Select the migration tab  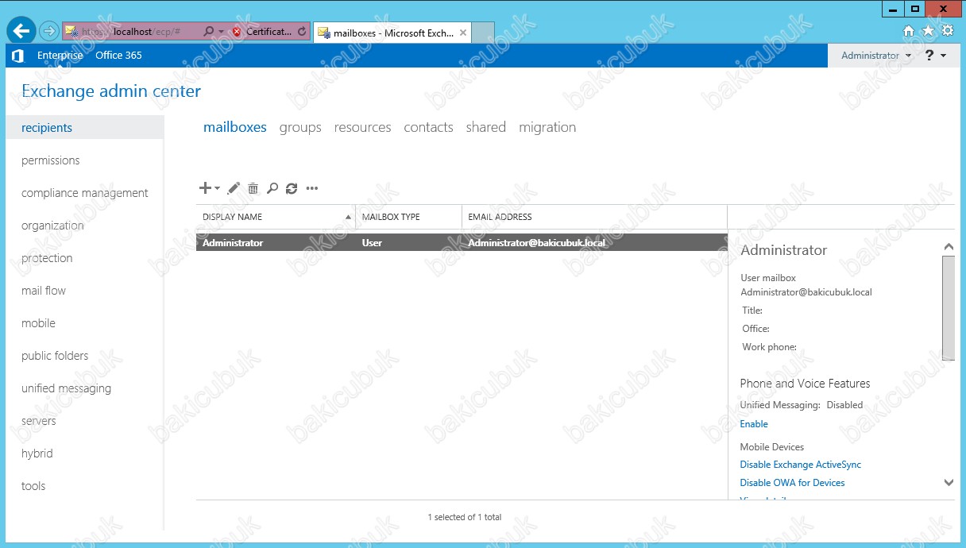tap(547, 127)
